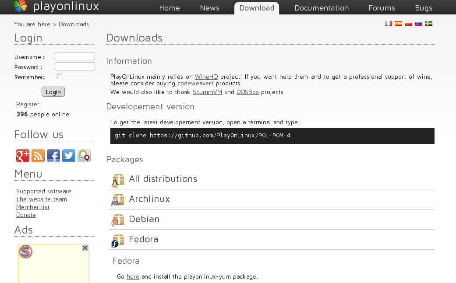Click the Debian package icon

tap(118, 220)
